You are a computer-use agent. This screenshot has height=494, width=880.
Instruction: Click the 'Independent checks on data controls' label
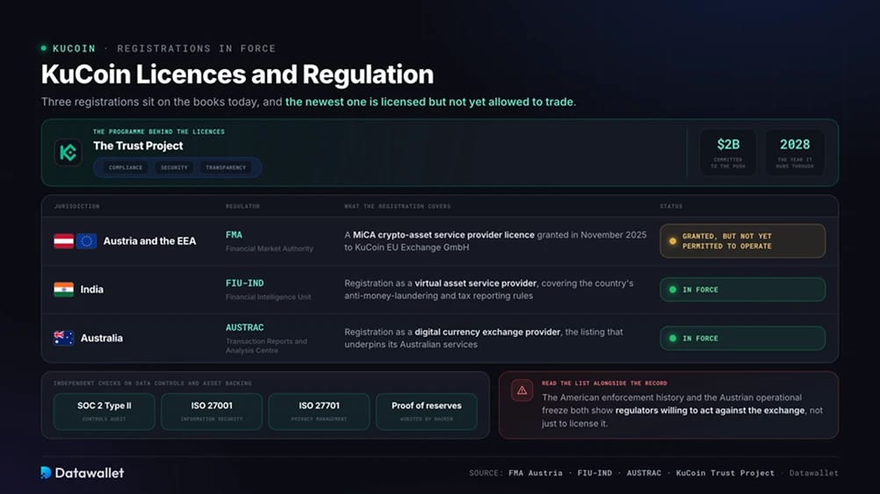point(153,383)
